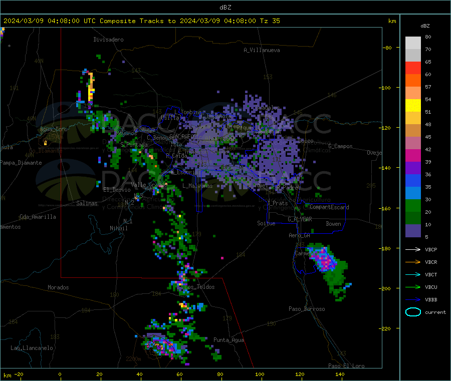Select the magenta 42-39 dBZ swatch
The height and width of the screenshot is (381, 451).
pyautogui.click(x=413, y=155)
